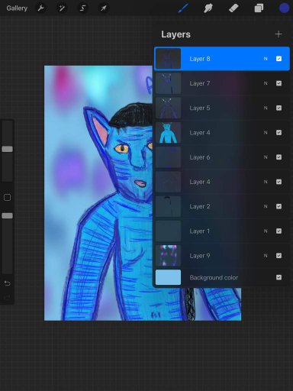Select the Brush tool

[183, 8]
